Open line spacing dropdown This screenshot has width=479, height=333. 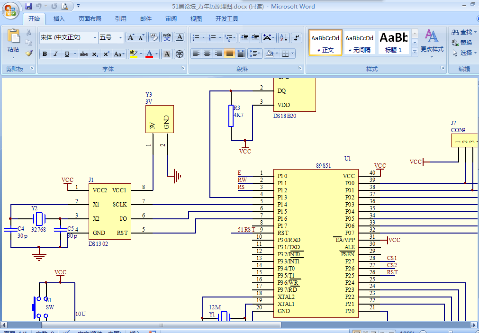pos(255,54)
